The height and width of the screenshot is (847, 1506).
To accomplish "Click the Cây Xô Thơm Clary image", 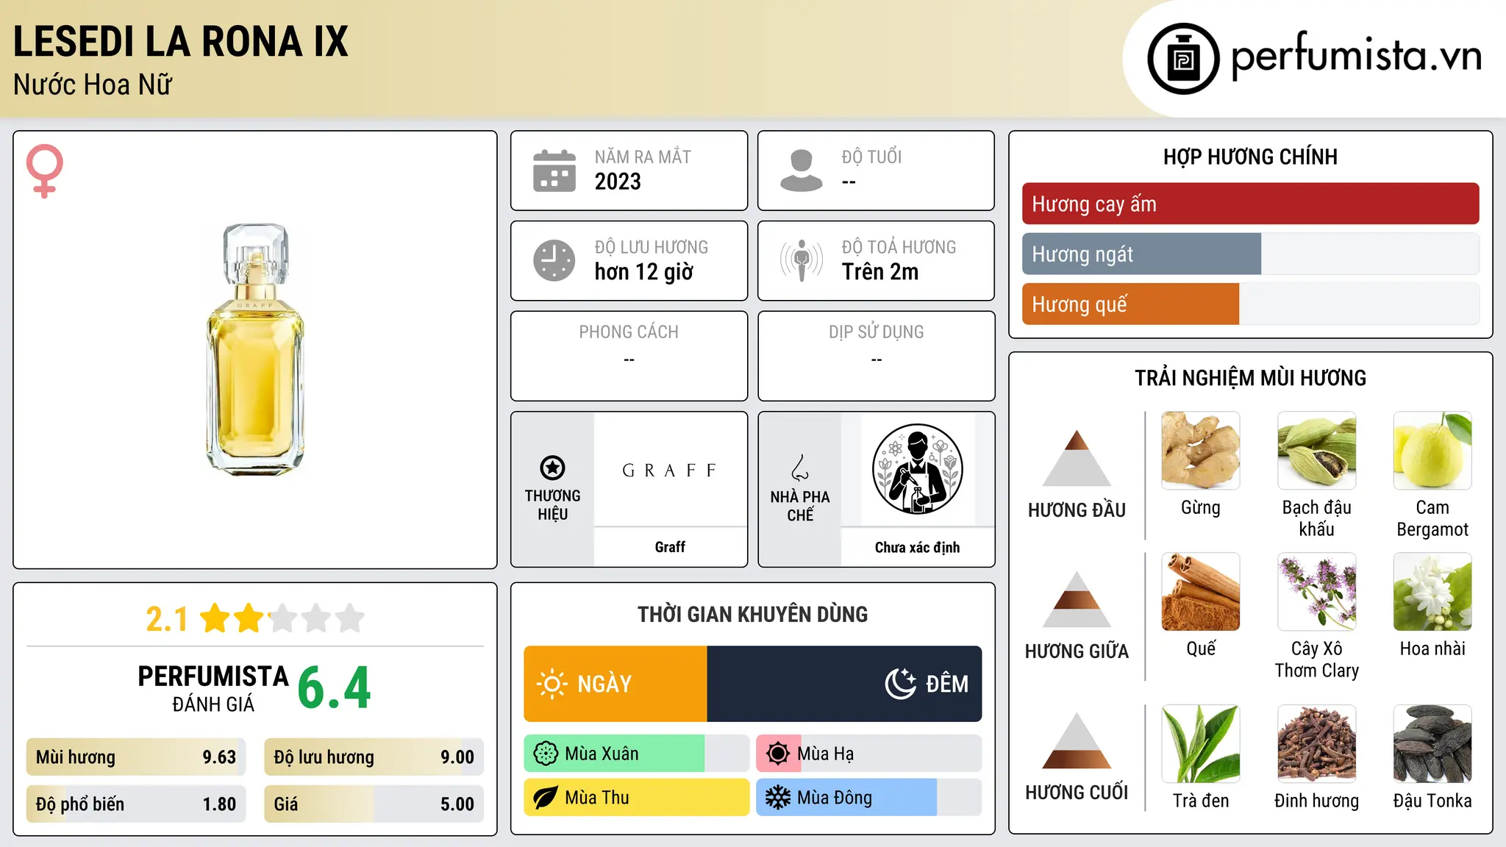I will pyautogui.click(x=1317, y=592).
